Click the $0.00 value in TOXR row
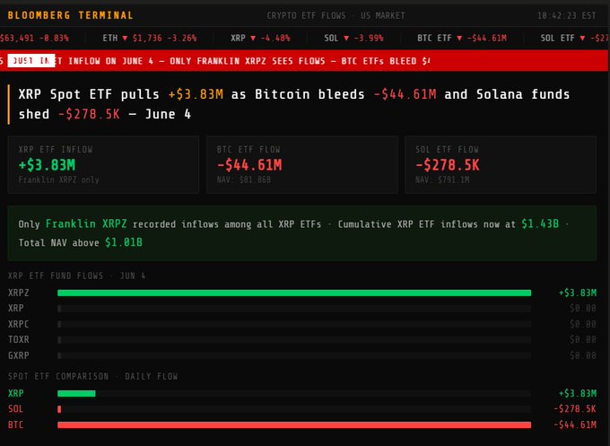Screen dimensions: 610x446 [x=583, y=339]
